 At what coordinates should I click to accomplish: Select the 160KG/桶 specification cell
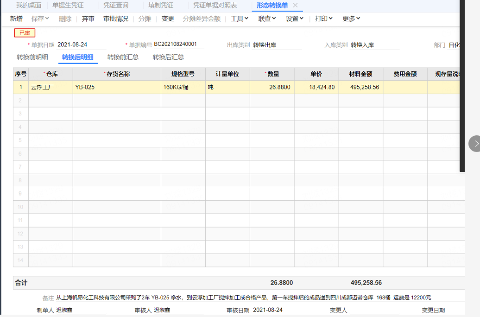click(x=183, y=87)
